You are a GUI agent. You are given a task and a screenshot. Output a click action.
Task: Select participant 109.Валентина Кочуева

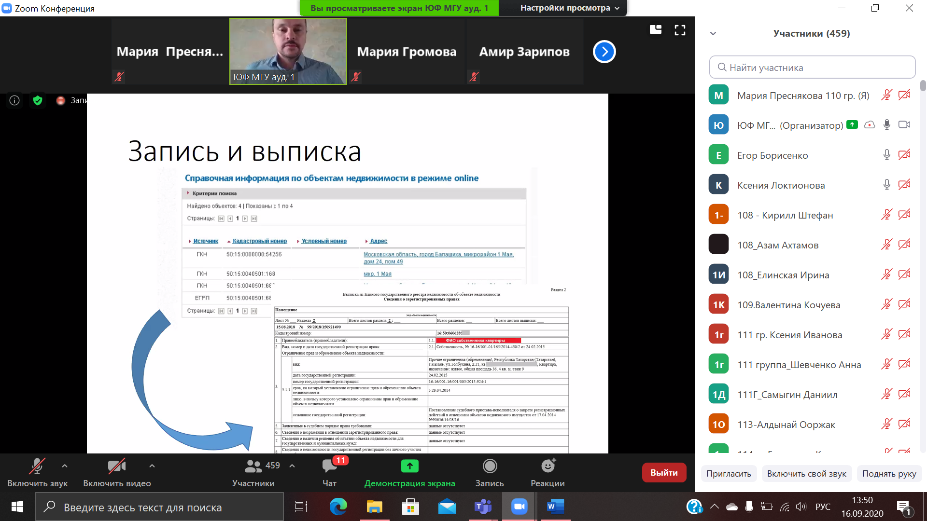click(x=812, y=304)
